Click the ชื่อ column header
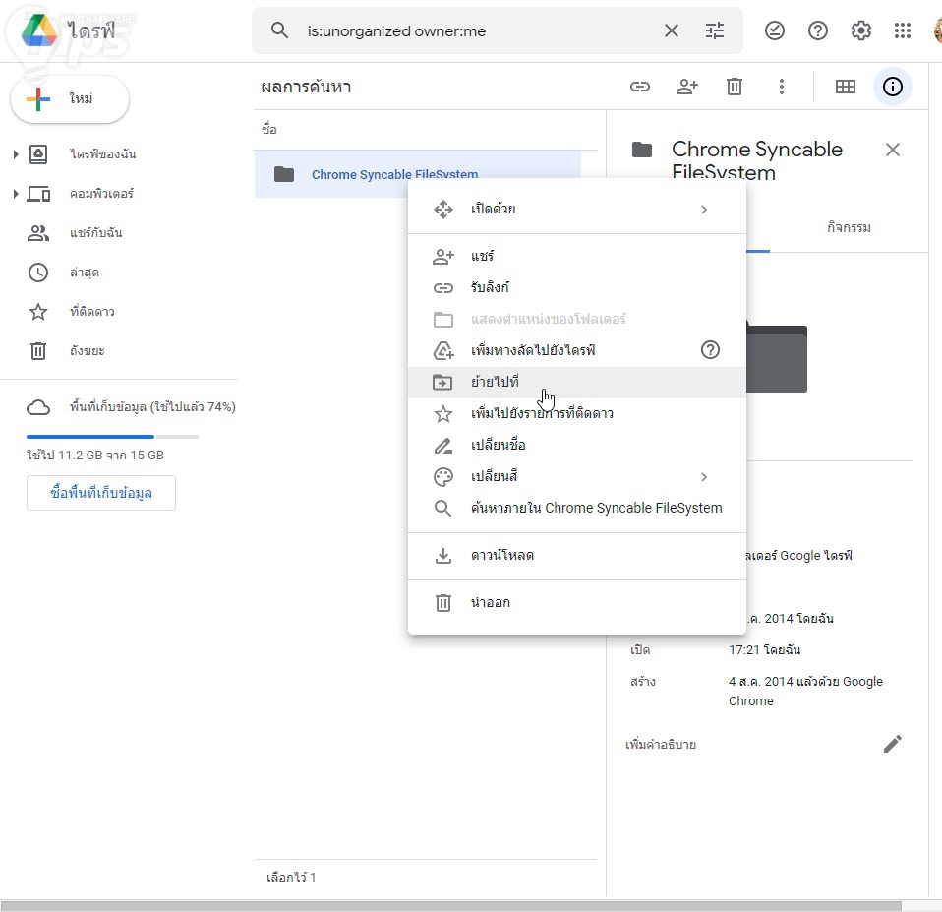 [269, 129]
